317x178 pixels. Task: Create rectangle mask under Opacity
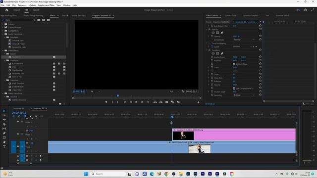coord(217,33)
